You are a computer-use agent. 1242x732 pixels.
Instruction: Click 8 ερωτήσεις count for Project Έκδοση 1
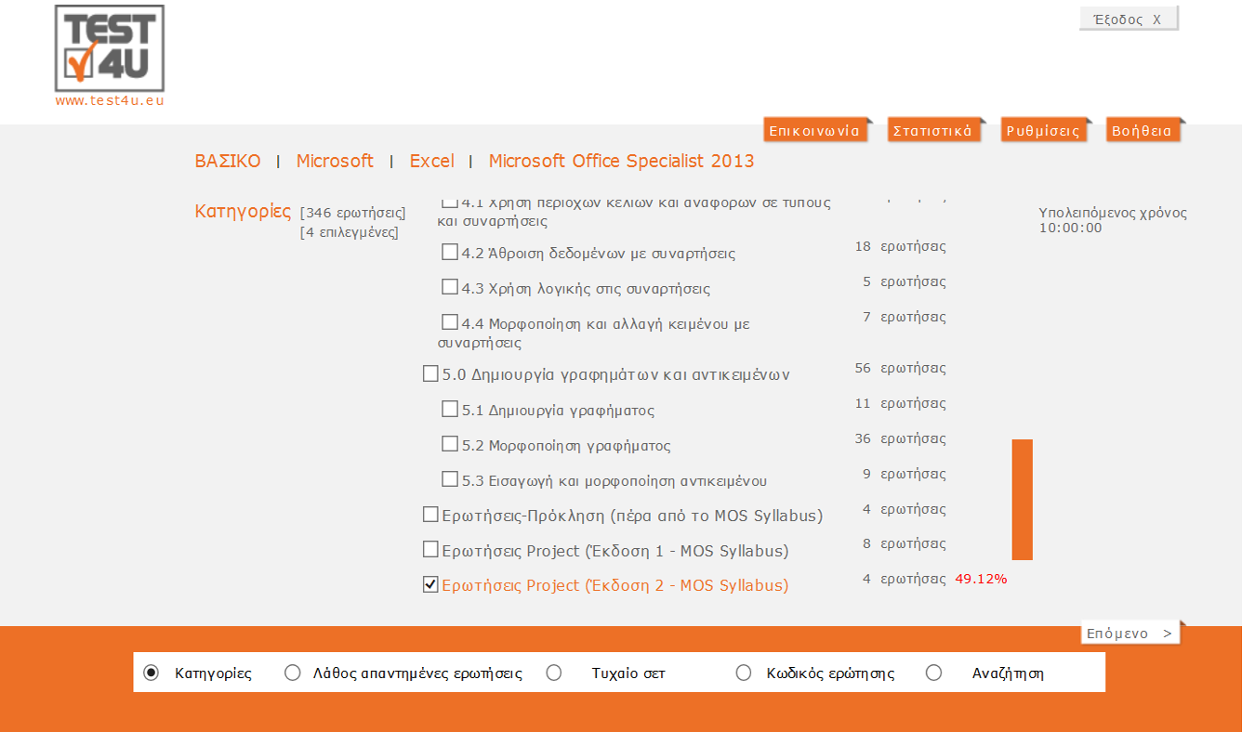904,543
